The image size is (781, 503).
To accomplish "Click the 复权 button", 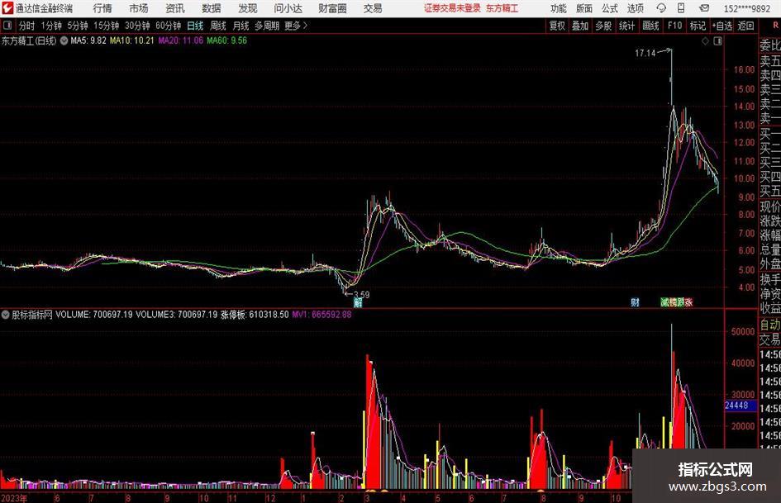I will [557, 26].
